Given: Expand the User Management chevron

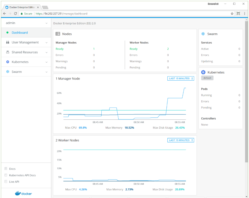Looking at the screenshot, I should point(46,43).
